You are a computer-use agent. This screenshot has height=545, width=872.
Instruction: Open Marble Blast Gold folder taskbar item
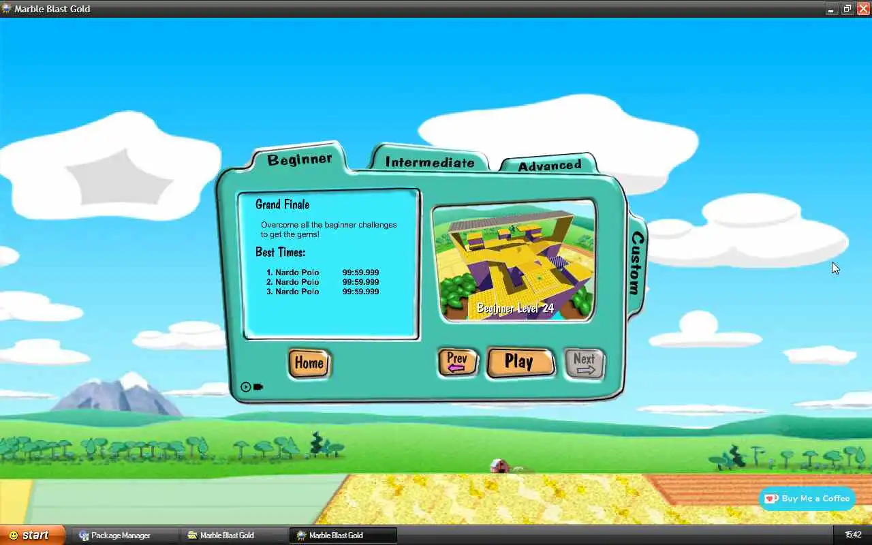[234, 535]
